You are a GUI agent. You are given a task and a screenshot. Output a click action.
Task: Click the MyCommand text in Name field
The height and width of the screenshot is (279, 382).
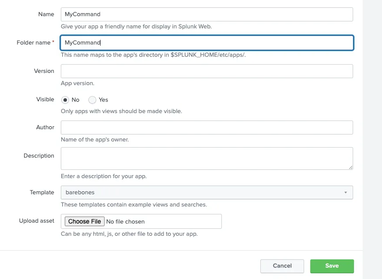[x=82, y=14]
